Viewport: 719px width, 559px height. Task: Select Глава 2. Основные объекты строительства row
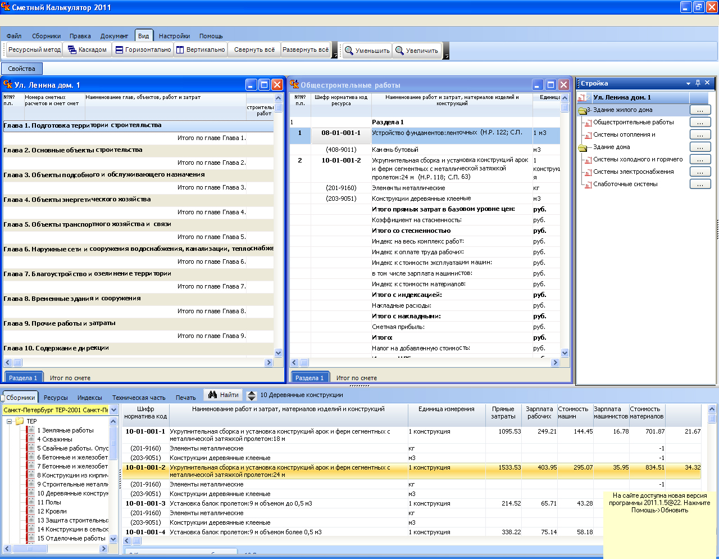pos(138,150)
